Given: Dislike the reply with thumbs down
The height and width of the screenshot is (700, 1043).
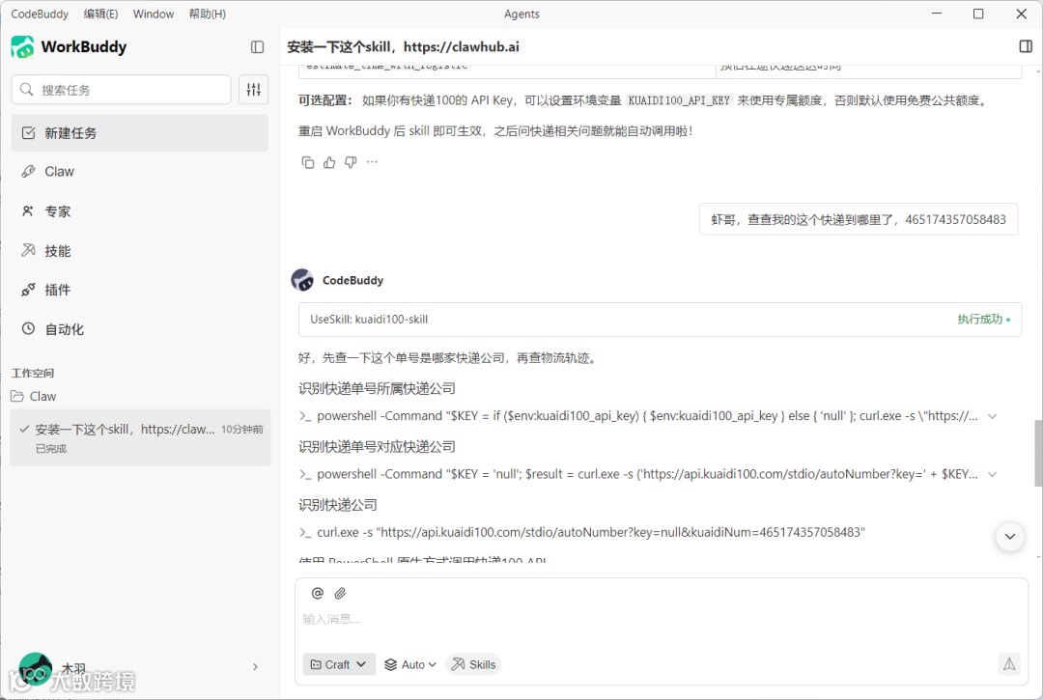Looking at the screenshot, I should (351, 162).
